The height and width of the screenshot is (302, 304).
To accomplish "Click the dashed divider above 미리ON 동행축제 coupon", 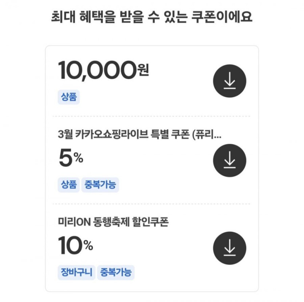I will (x=152, y=204).
